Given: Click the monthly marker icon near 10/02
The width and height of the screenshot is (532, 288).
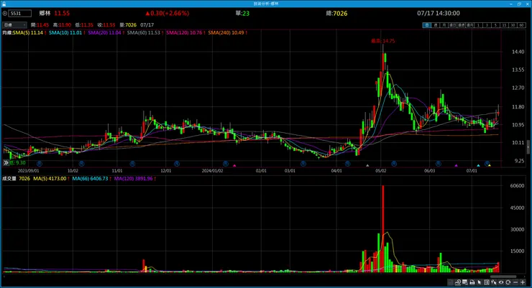Looking at the screenshot, I should coord(81,164).
